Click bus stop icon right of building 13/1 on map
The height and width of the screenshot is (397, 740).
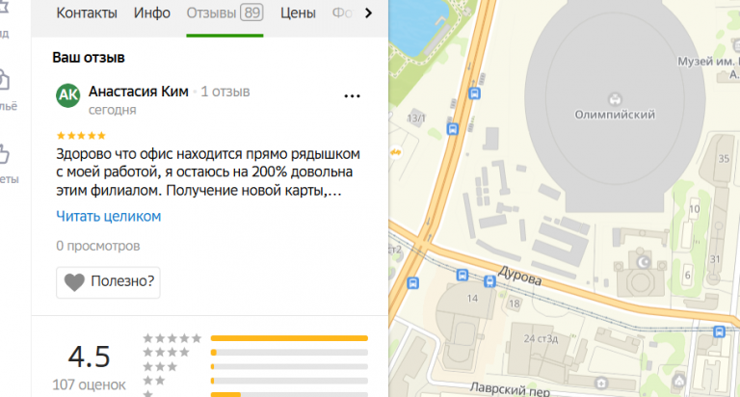474,93
